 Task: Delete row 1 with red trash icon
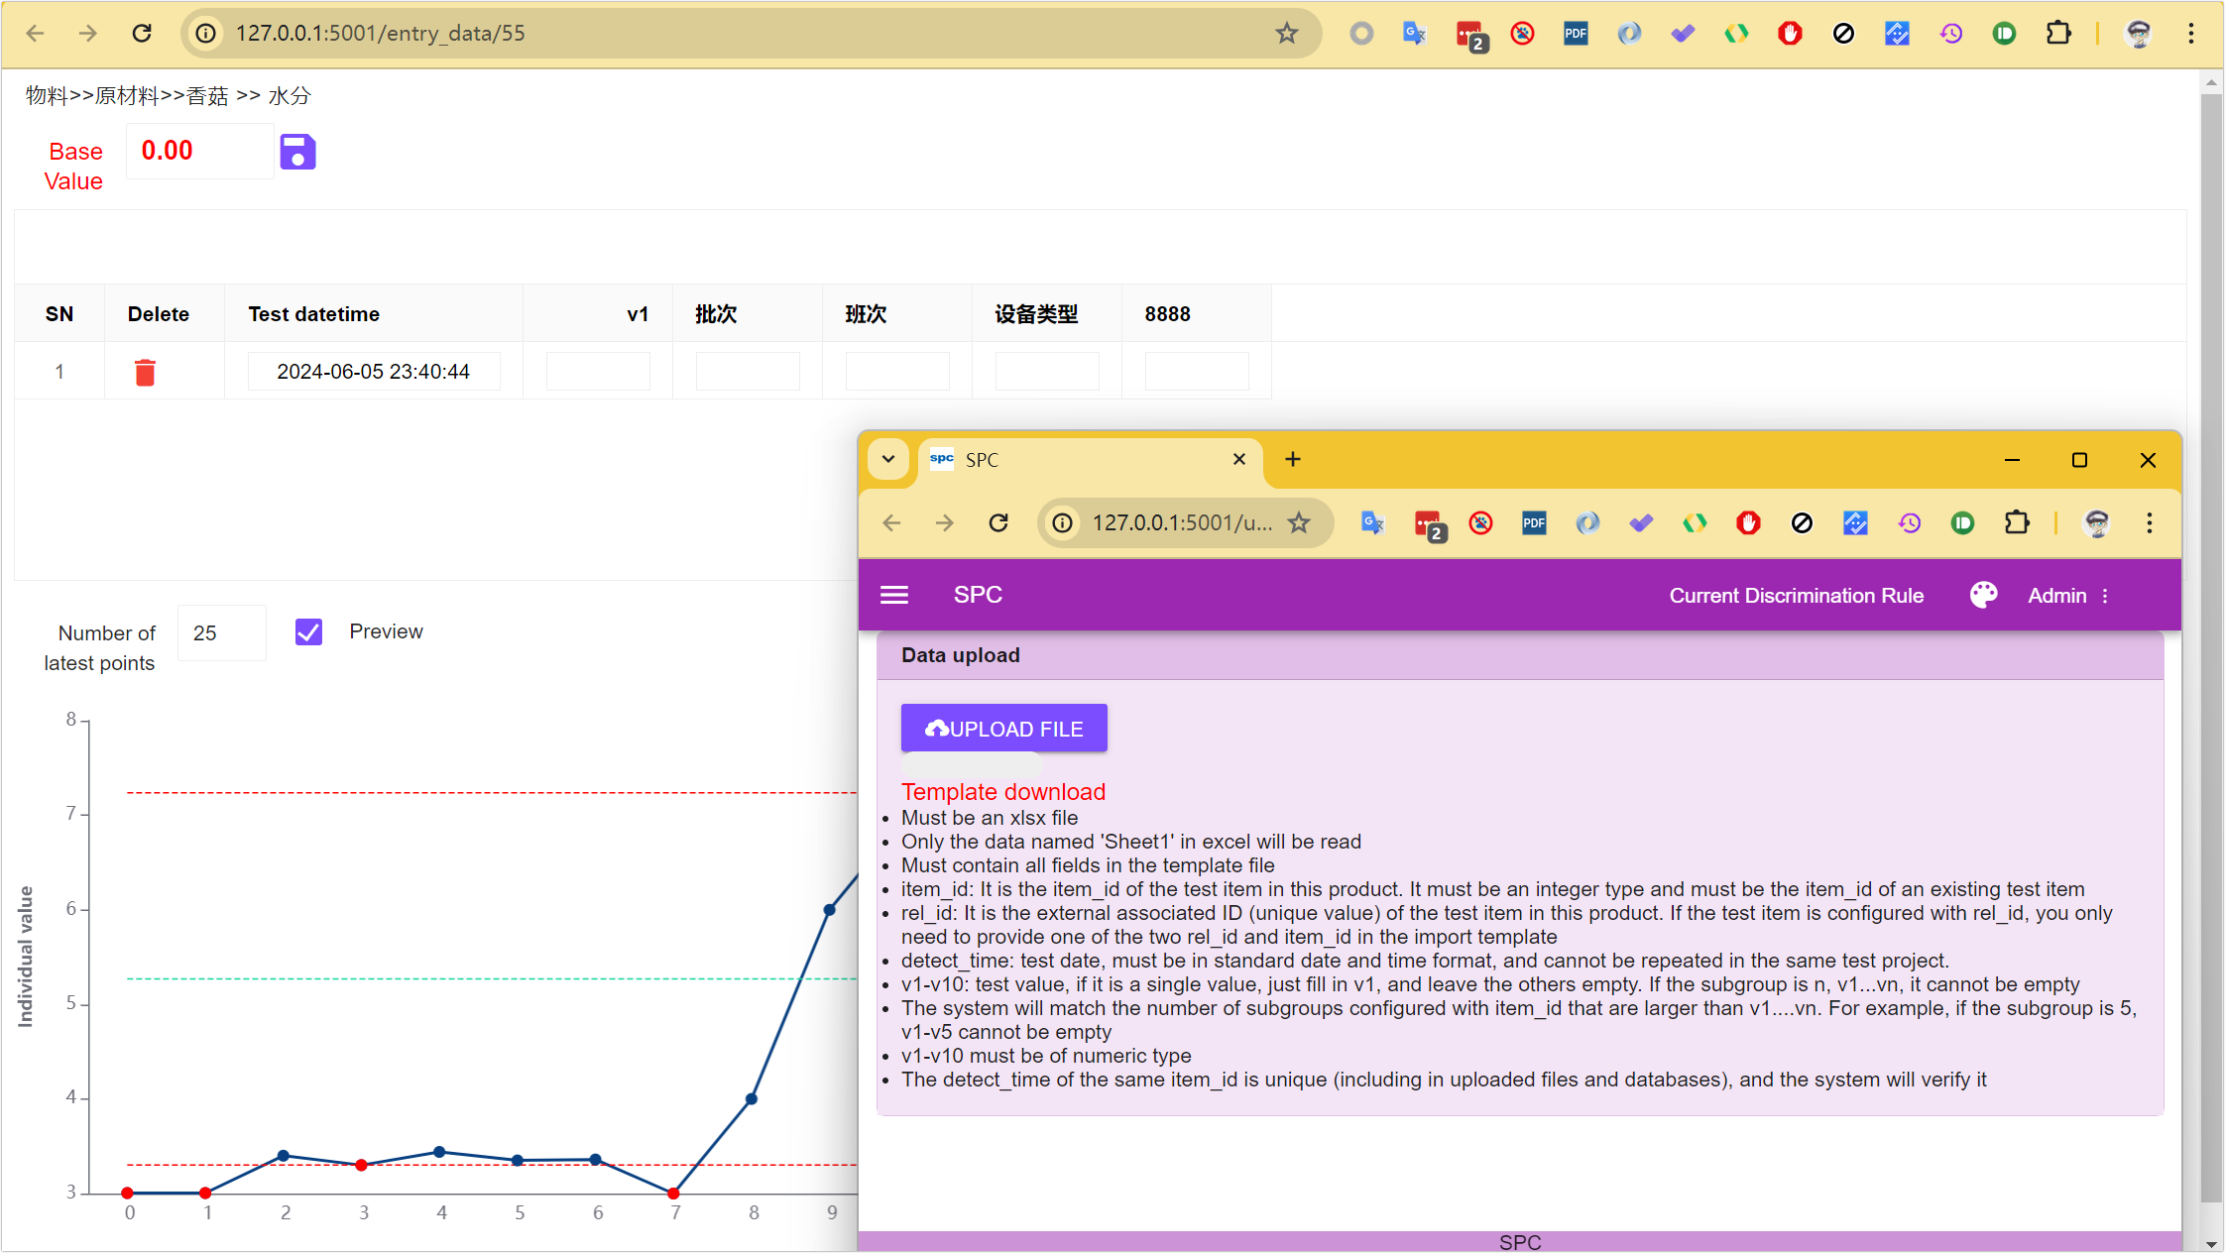(145, 372)
